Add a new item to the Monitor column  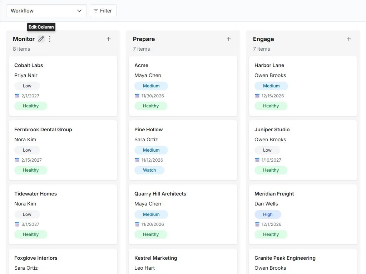tap(109, 39)
